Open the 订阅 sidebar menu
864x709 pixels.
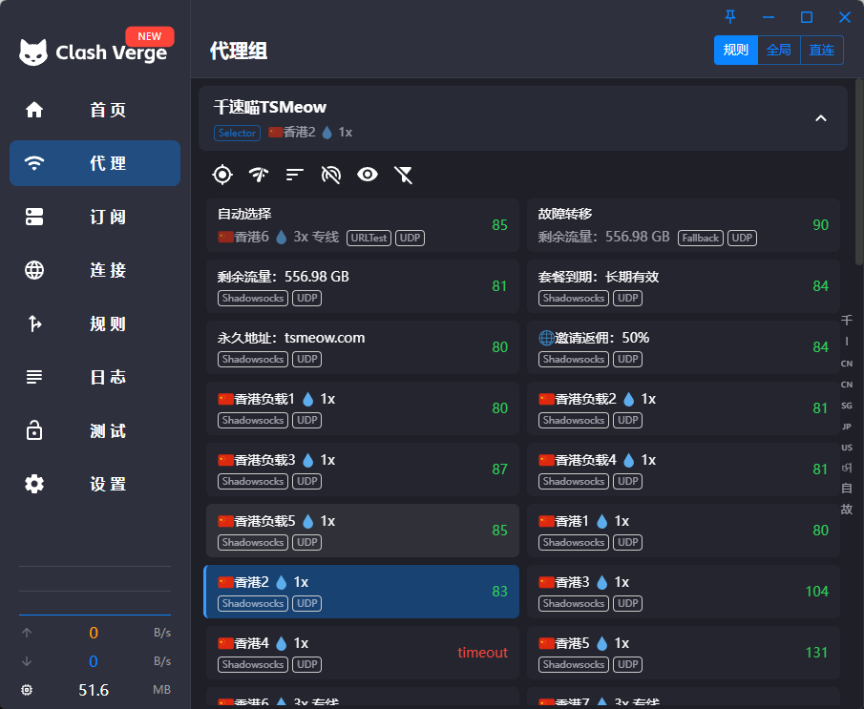pos(95,217)
